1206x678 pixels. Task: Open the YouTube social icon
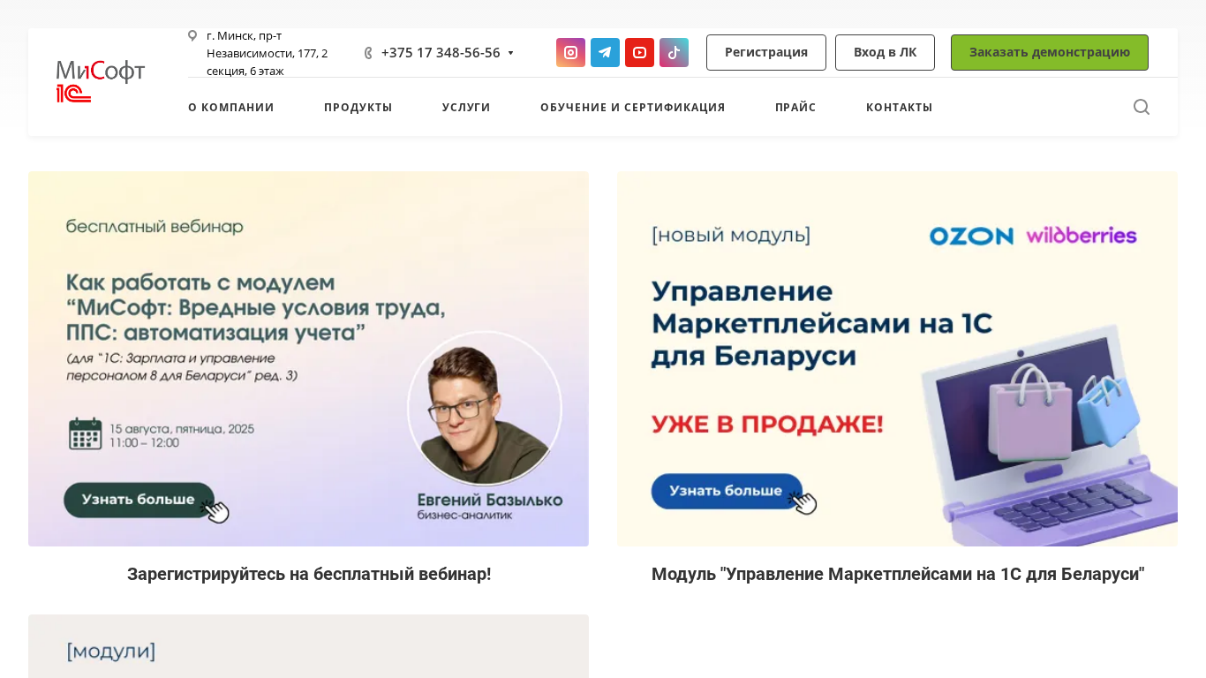point(639,52)
